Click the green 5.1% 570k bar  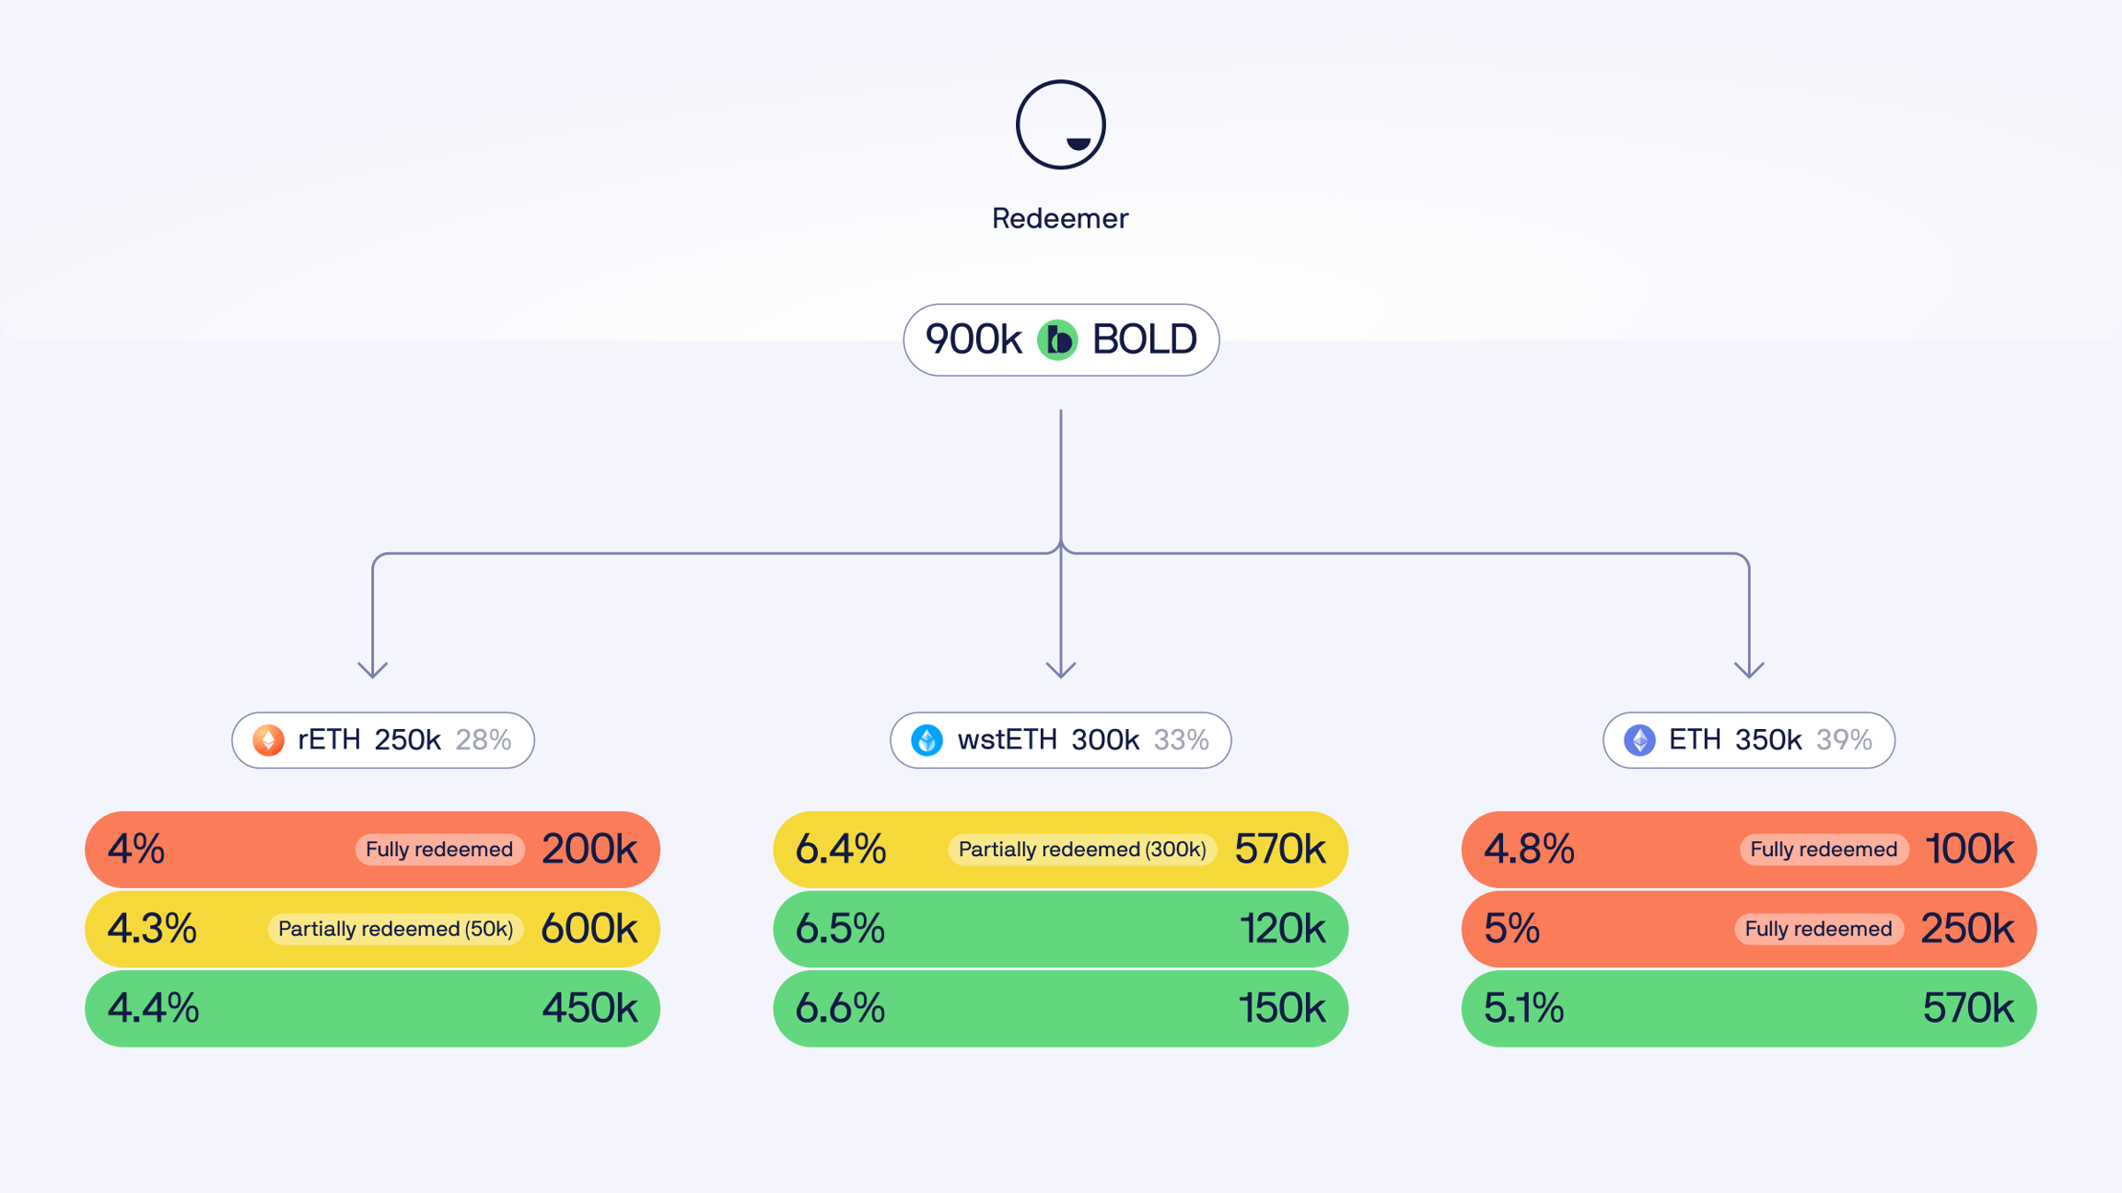point(1748,1009)
